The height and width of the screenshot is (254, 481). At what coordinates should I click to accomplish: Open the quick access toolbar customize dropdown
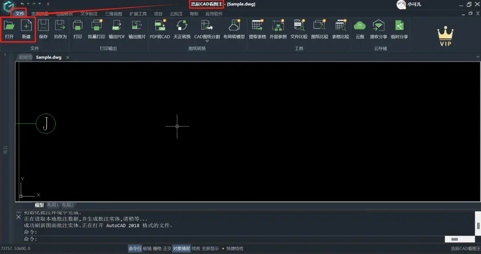click(x=48, y=4)
